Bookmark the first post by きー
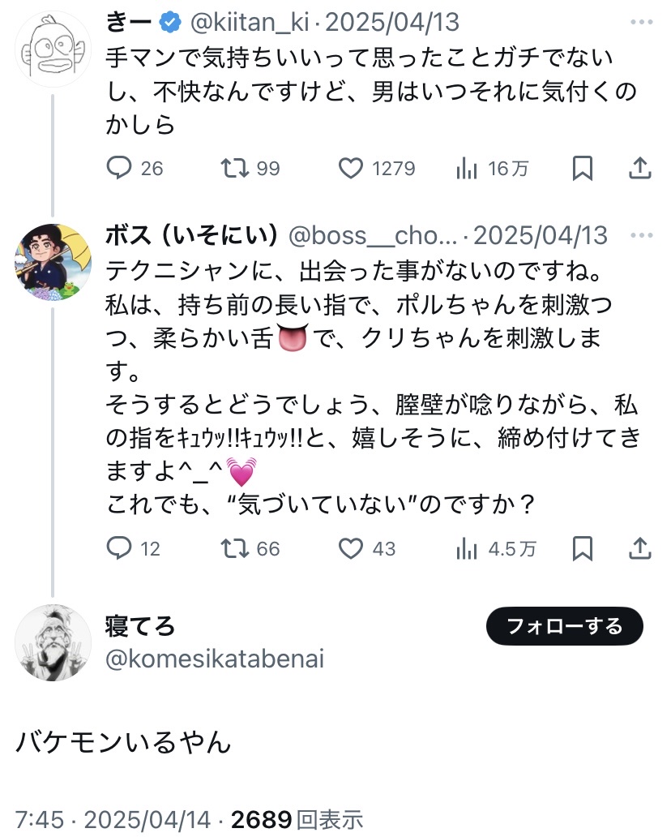The width and height of the screenshot is (671, 837). pos(582,168)
